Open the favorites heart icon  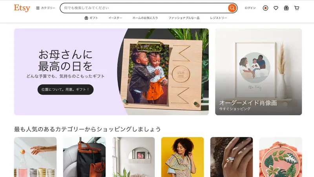276,8
